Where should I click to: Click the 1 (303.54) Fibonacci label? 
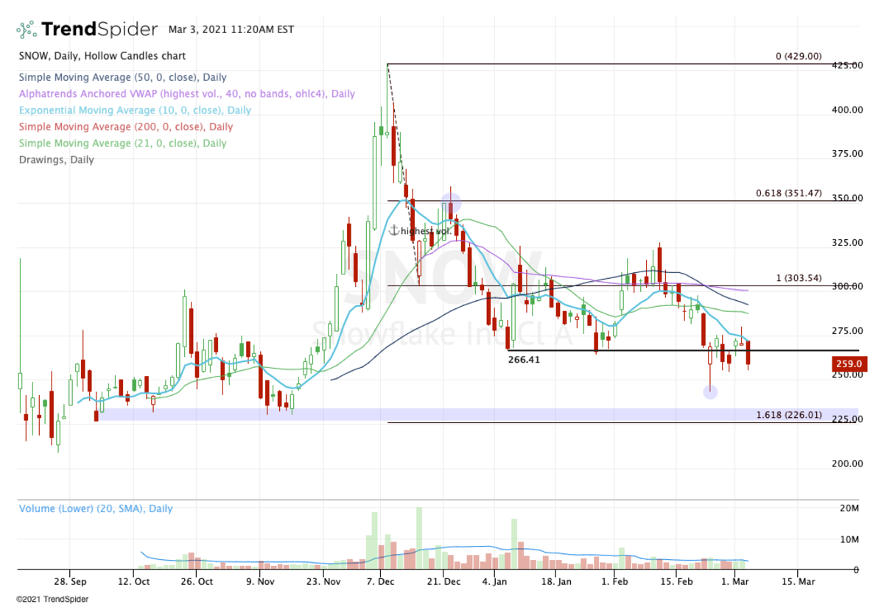click(799, 278)
